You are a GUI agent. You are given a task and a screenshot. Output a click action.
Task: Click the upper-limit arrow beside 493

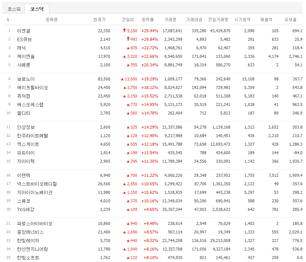[128, 39]
